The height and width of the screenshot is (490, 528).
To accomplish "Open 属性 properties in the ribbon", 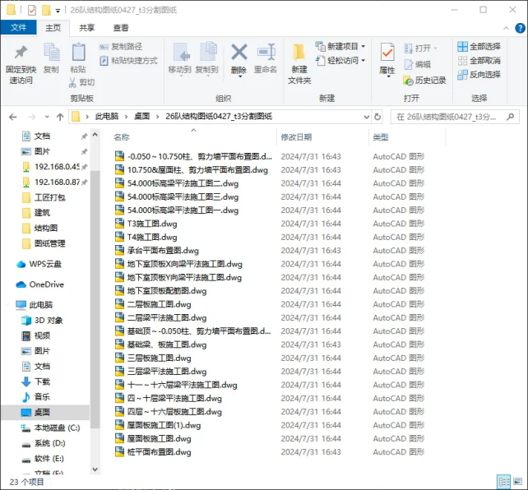I will coord(387,56).
